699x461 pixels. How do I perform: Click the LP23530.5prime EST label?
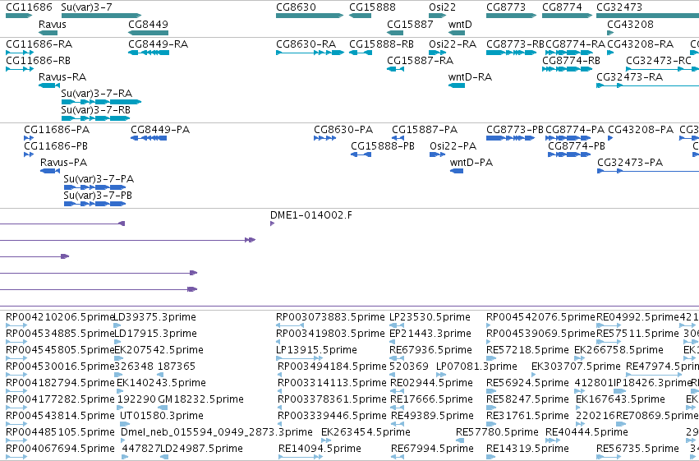click(430, 317)
